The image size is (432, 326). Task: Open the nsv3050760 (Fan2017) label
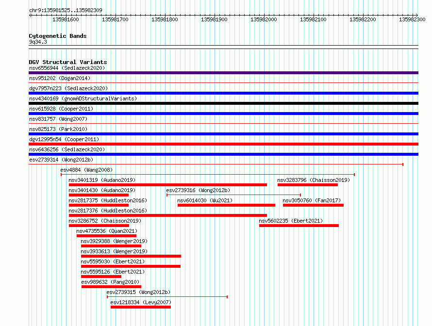pyautogui.click(x=312, y=200)
